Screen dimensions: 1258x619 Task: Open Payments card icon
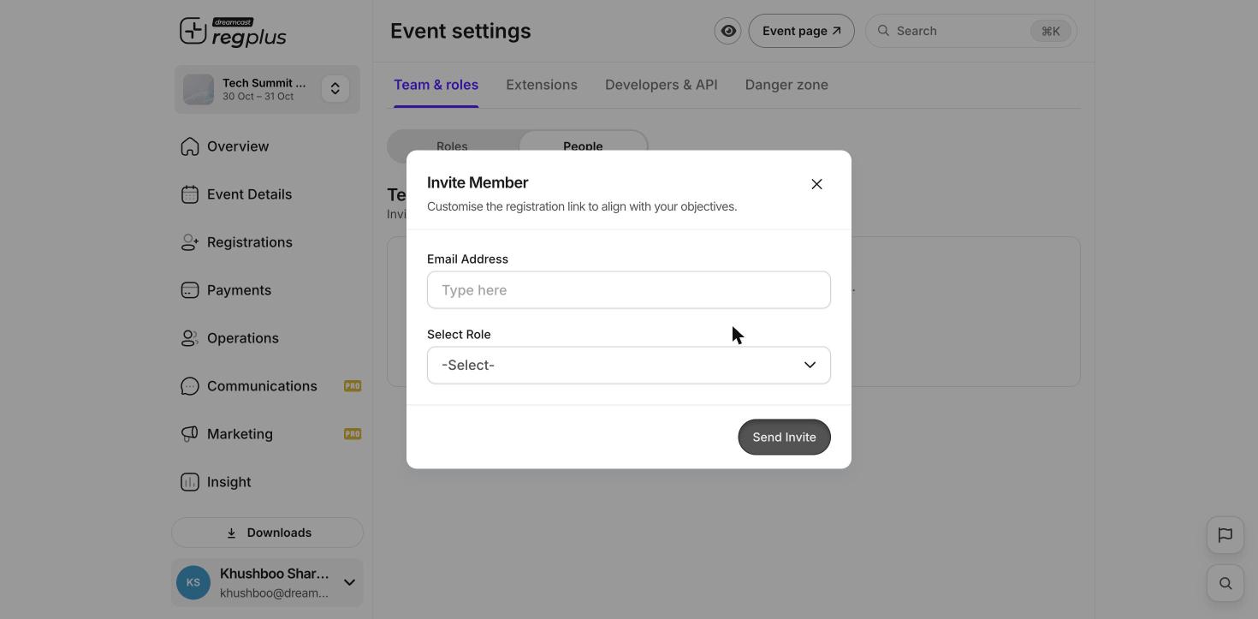pos(190,290)
